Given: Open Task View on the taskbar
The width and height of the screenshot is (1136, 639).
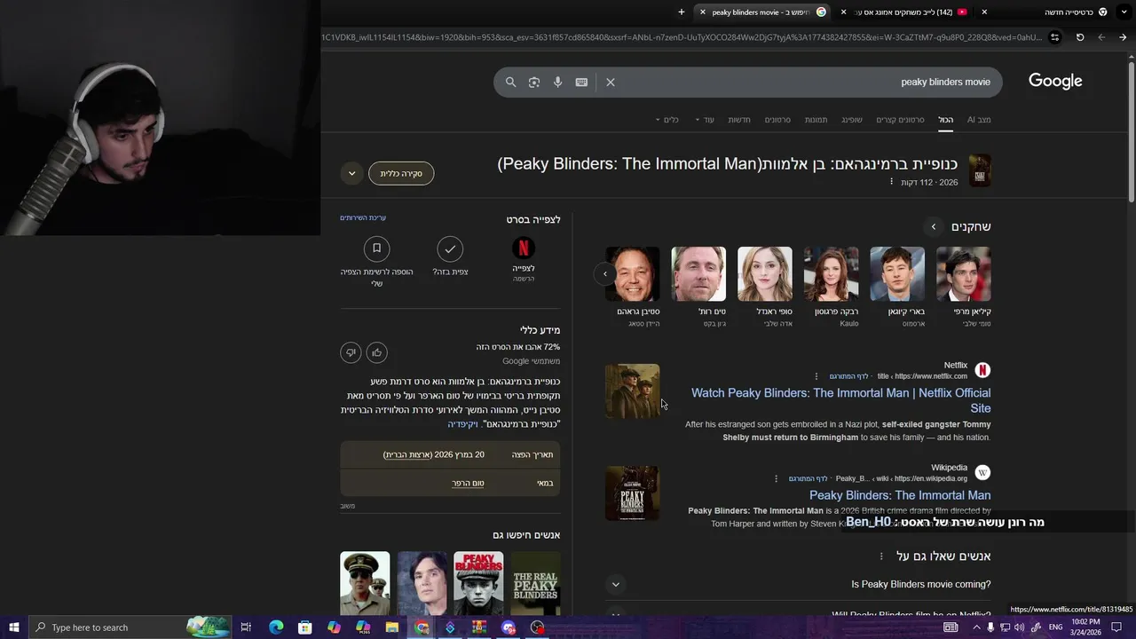Looking at the screenshot, I should 247,627.
